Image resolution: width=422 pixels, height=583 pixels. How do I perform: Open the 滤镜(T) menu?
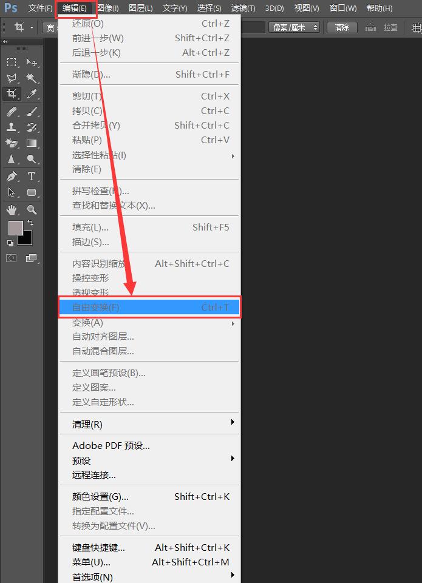pyautogui.click(x=243, y=8)
